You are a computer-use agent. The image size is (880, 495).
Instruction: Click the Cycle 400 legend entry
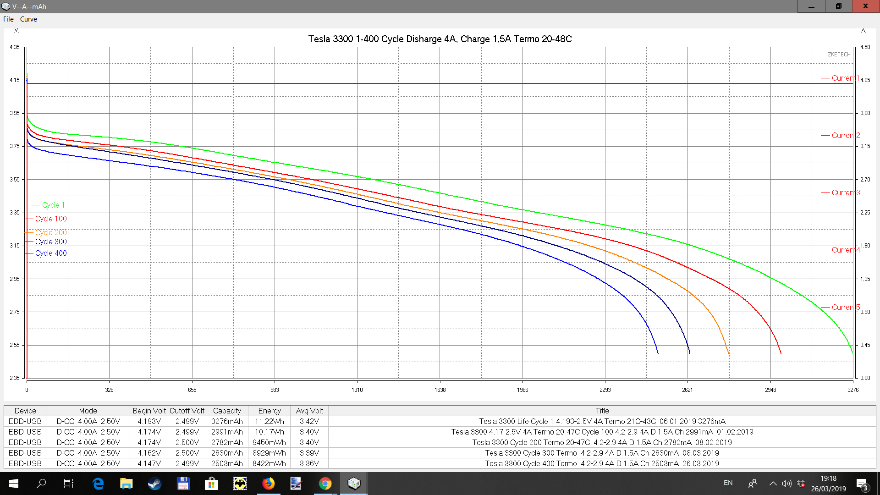click(51, 253)
